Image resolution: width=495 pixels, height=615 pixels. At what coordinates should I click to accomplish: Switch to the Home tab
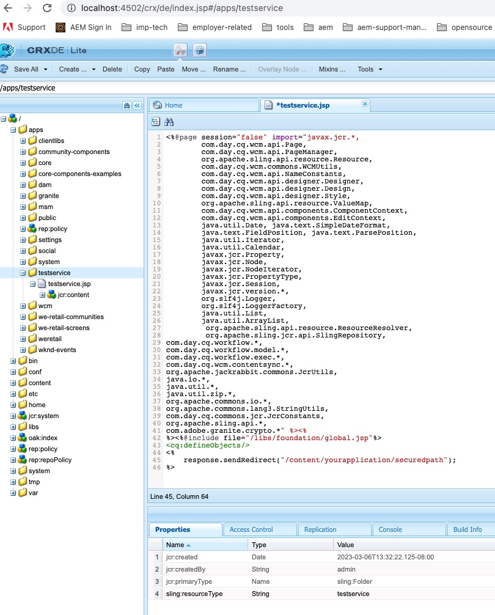point(174,105)
